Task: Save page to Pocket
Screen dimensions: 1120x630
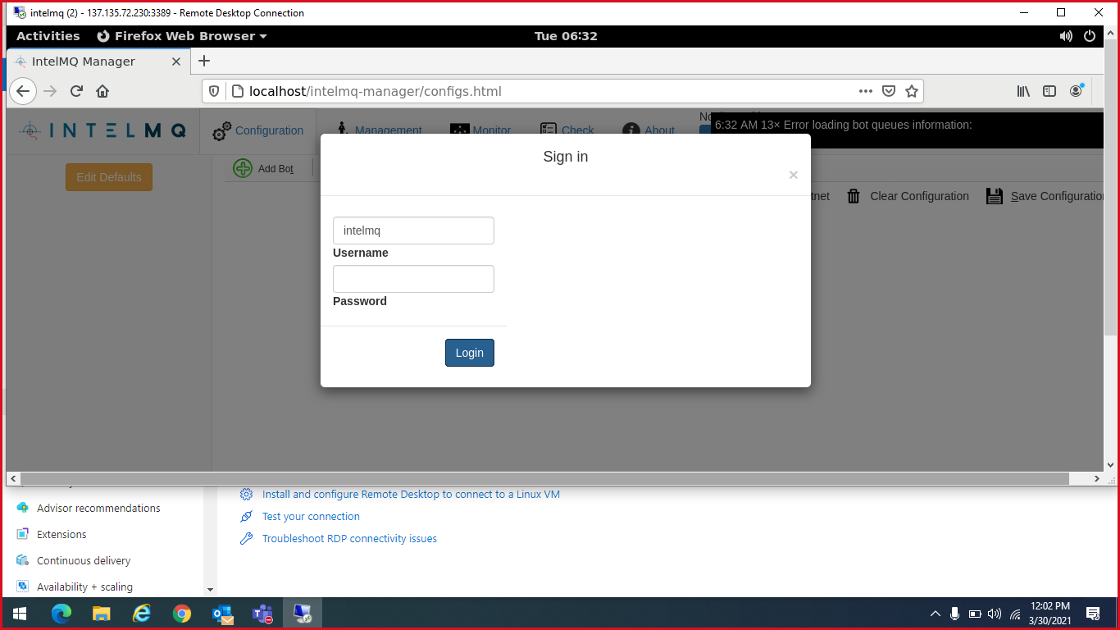Action: click(889, 91)
